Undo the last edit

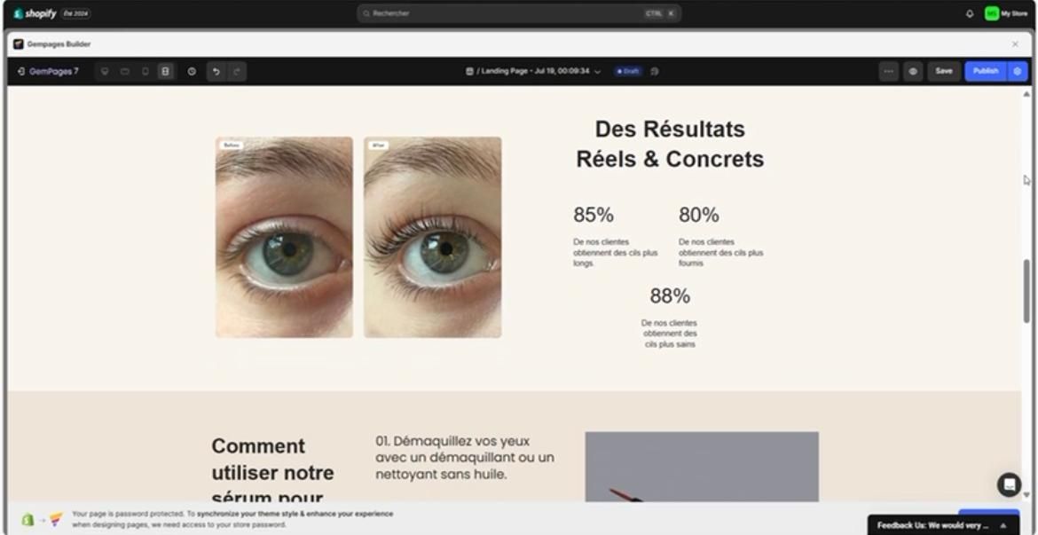point(216,72)
